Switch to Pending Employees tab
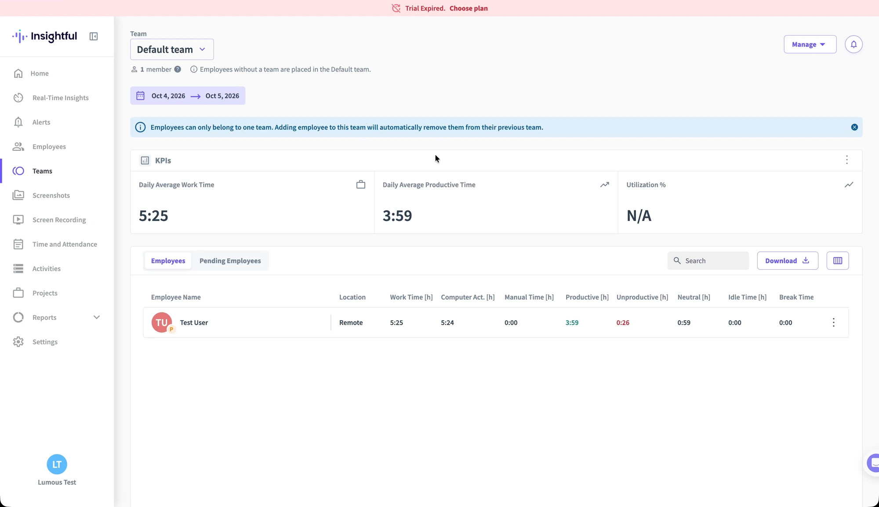Viewport: 879px width, 507px height. tap(230, 261)
